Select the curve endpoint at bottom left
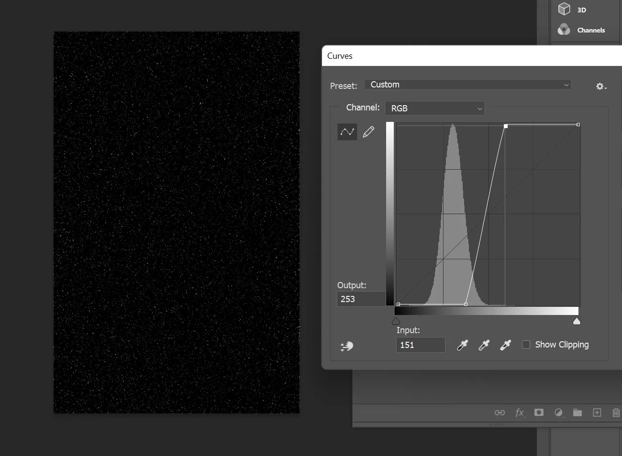 [399, 304]
